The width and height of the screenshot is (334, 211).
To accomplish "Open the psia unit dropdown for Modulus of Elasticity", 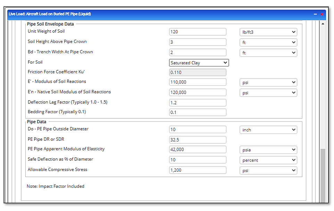I will pyautogui.click(x=268, y=150).
